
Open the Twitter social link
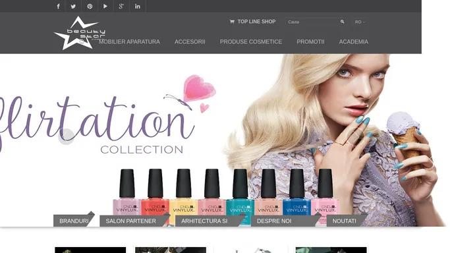click(74, 7)
